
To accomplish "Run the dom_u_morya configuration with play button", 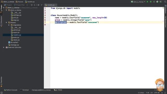I will pyautogui.click(x=147, y=2).
